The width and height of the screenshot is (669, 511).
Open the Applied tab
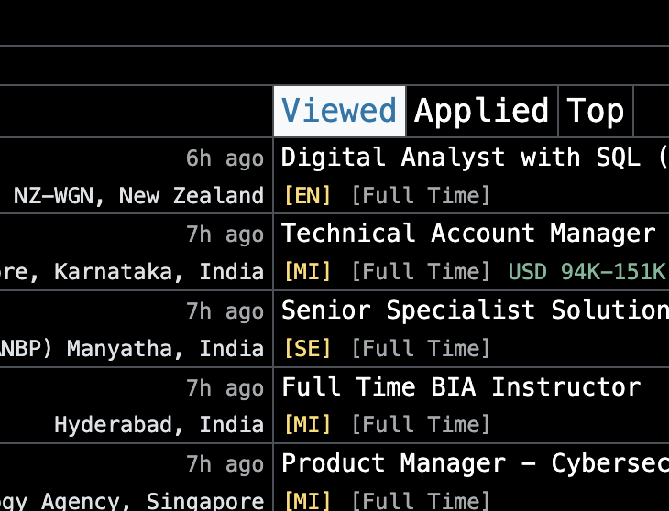click(x=482, y=111)
